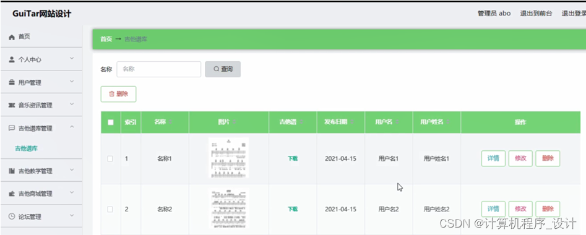Sort by 用户名 column arrow
The image size is (586, 235).
click(x=397, y=122)
